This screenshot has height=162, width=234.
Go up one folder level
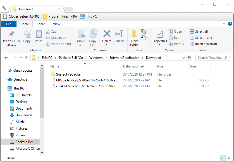click(x=27, y=58)
